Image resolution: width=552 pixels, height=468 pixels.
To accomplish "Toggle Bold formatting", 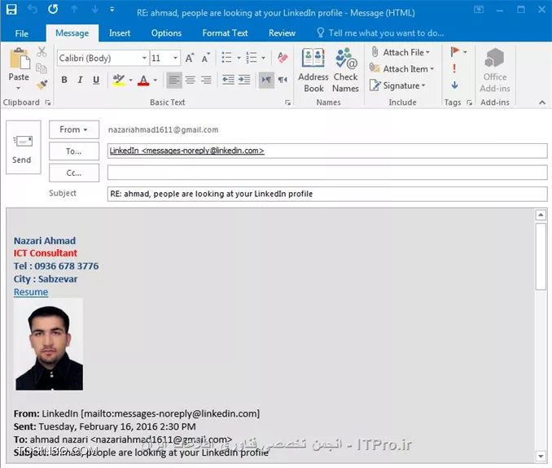I will coord(64,80).
